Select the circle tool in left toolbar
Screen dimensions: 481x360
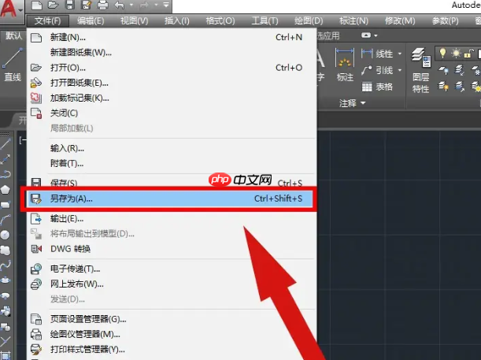[x=6, y=235]
